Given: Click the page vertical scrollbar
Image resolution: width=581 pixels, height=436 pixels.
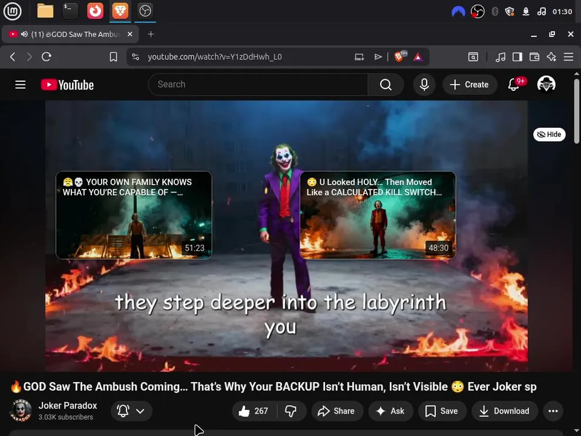Looking at the screenshot, I should pyautogui.click(x=577, y=111).
